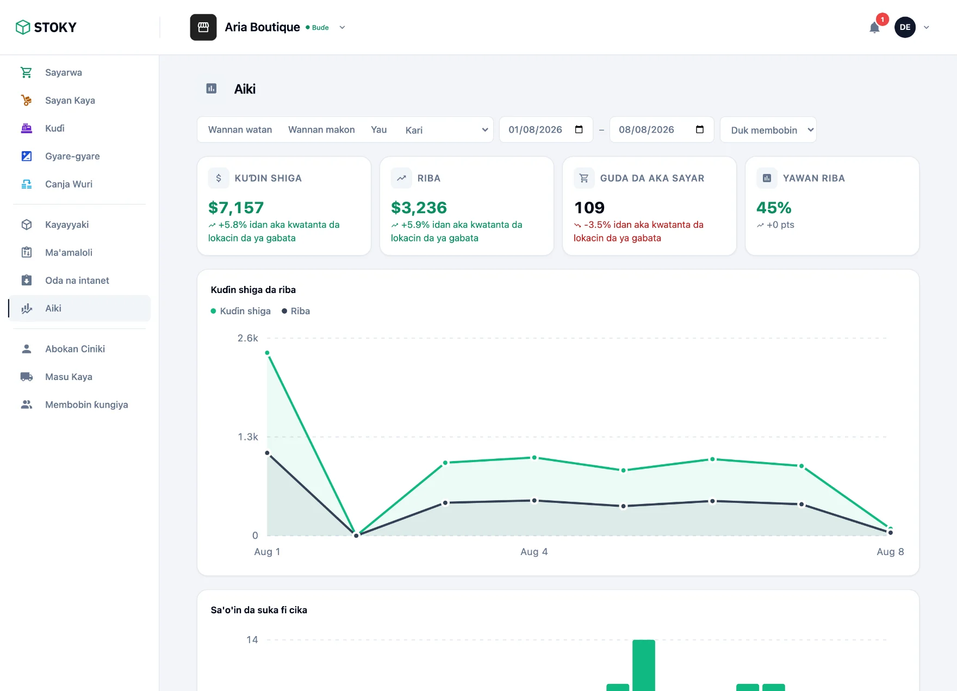Click the Ma'amaloli transactions icon
This screenshot has height=691, width=957.
[26, 252]
